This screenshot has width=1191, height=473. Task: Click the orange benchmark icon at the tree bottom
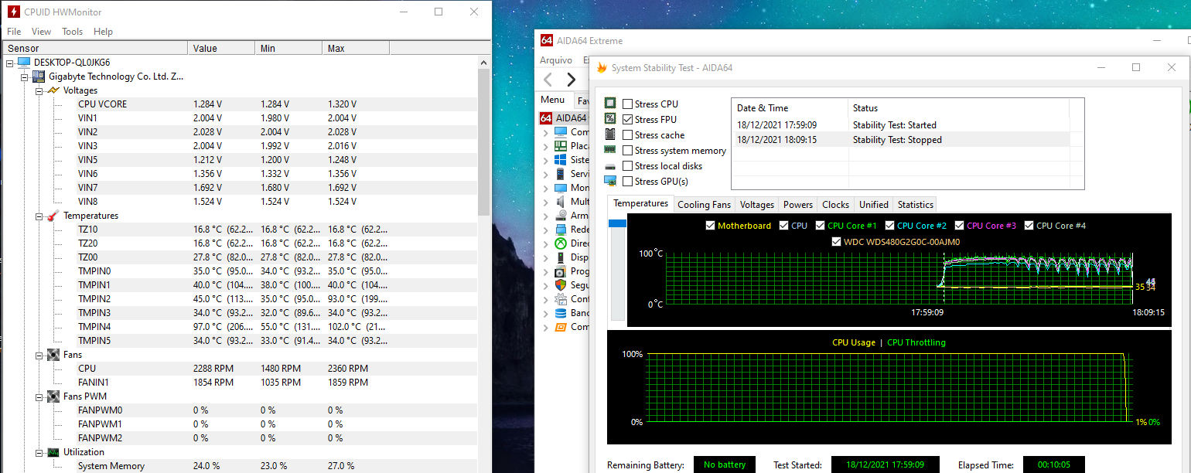click(561, 327)
